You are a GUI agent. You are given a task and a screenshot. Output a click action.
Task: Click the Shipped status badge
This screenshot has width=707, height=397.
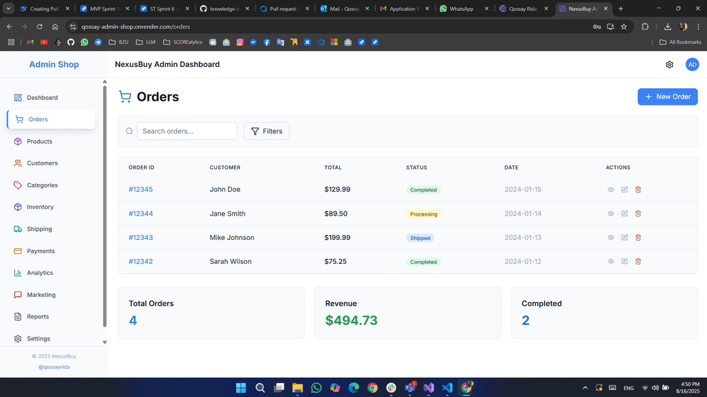(x=420, y=238)
